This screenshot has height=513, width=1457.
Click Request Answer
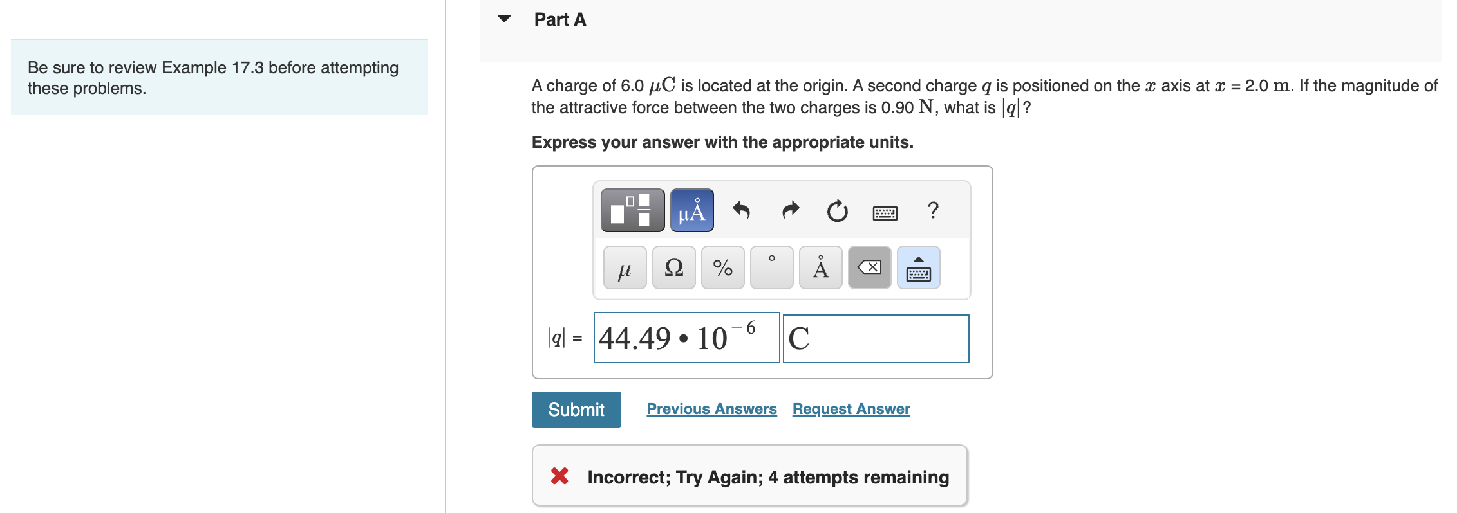coord(851,409)
